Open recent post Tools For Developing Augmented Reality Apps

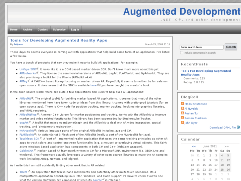click(x=206, y=73)
